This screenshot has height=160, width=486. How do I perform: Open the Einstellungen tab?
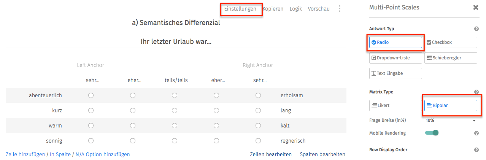tap(240, 9)
